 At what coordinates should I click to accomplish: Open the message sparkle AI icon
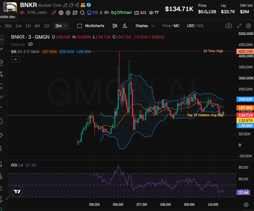(x=75, y=13)
